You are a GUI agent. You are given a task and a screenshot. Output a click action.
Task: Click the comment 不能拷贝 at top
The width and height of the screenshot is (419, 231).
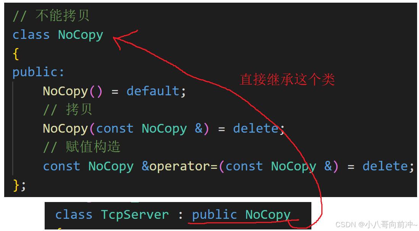pos(62,16)
